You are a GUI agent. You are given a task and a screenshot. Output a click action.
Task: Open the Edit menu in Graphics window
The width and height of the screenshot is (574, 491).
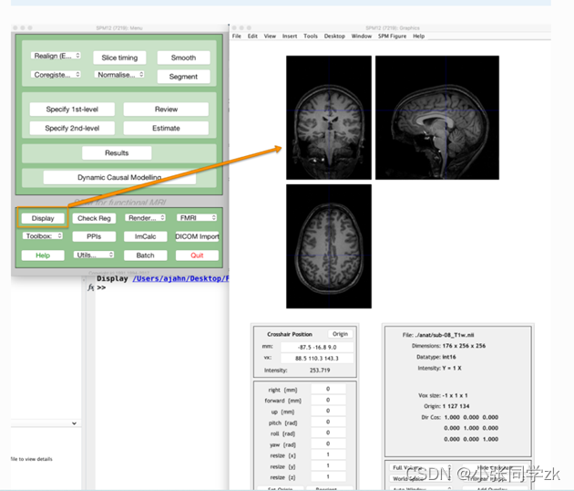pyautogui.click(x=252, y=36)
